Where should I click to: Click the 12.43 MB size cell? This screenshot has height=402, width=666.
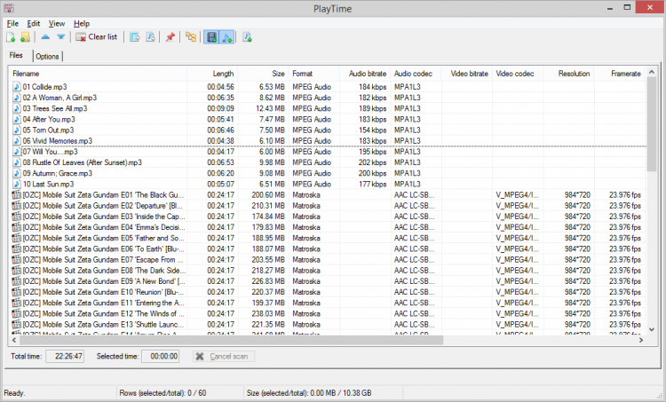[x=270, y=108]
